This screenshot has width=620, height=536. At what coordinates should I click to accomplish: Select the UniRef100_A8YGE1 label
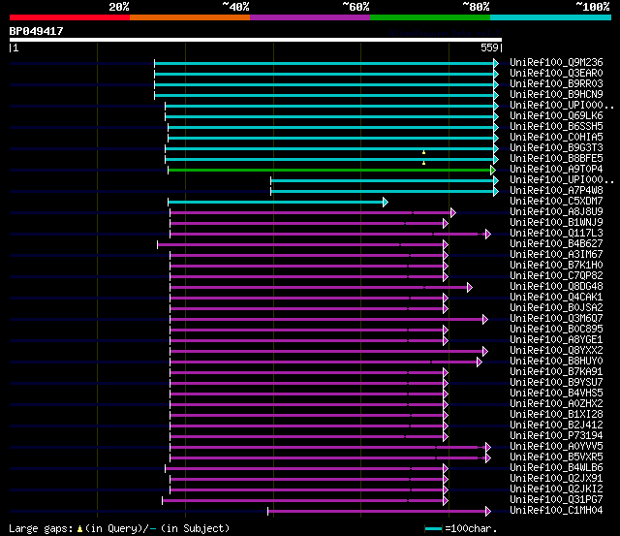[x=556, y=340]
